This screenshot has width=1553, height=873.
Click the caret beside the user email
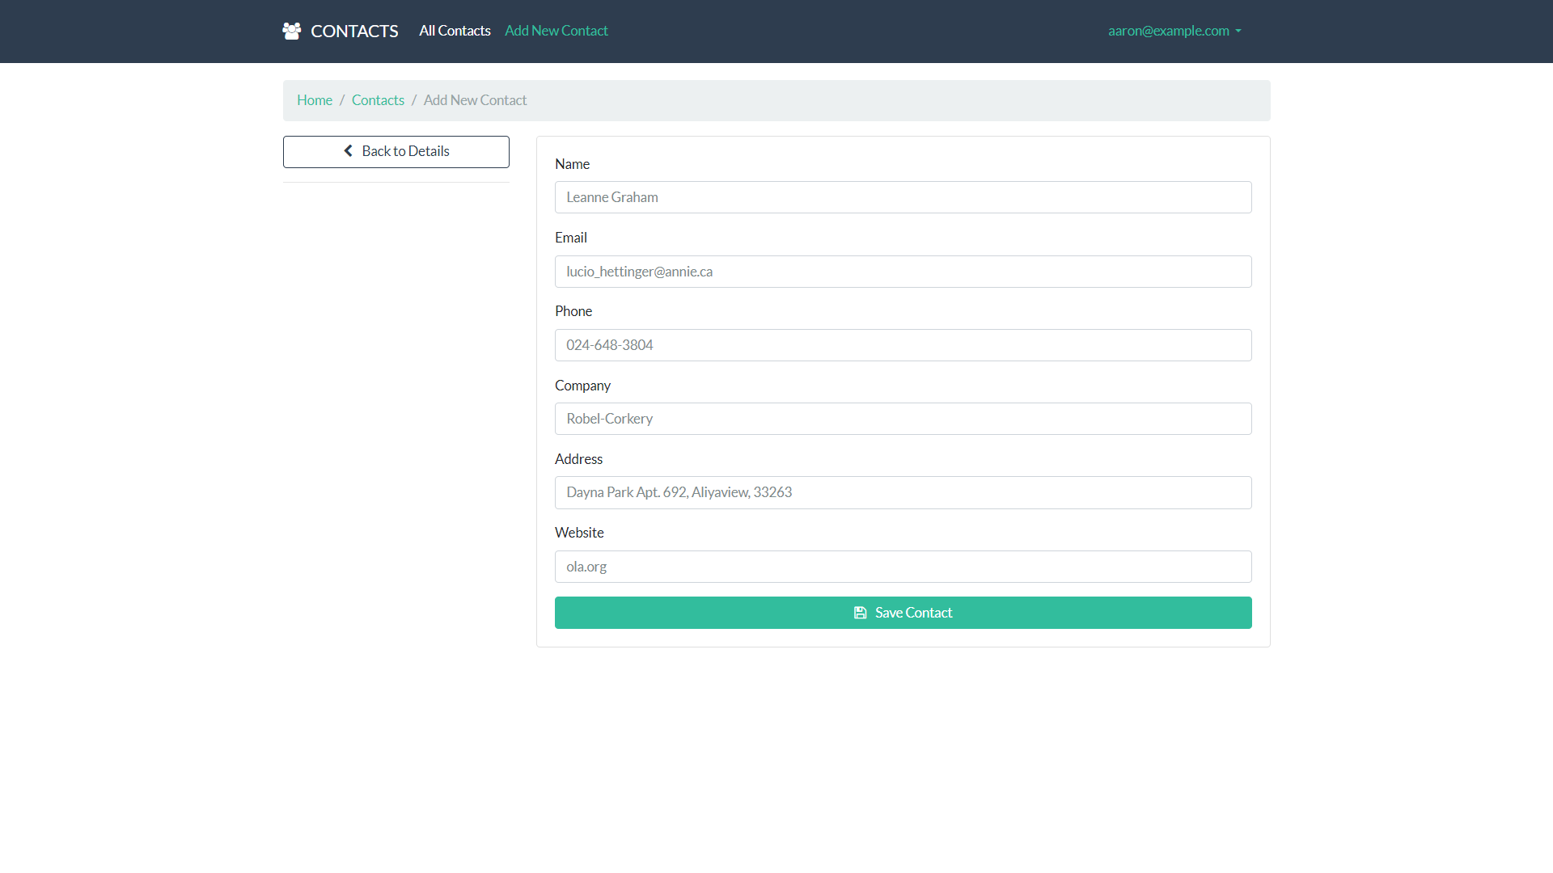[1238, 32]
